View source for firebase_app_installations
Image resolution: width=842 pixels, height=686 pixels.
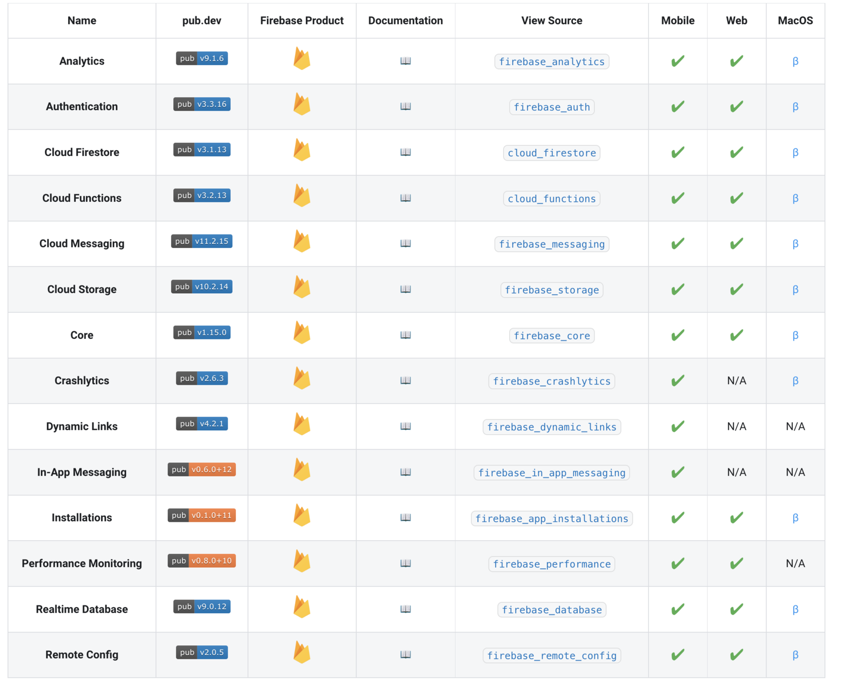coord(552,518)
